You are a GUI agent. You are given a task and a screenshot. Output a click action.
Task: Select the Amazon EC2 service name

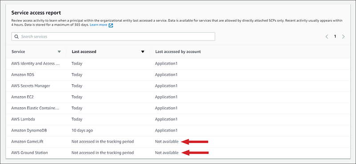pos(23,97)
